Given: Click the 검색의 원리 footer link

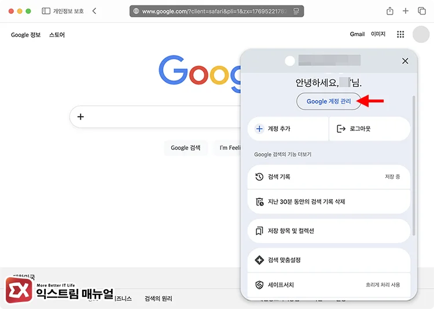Looking at the screenshot, I should [159, 299].
